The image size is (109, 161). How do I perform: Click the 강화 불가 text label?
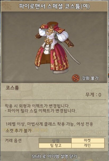[x=90, y=78]
